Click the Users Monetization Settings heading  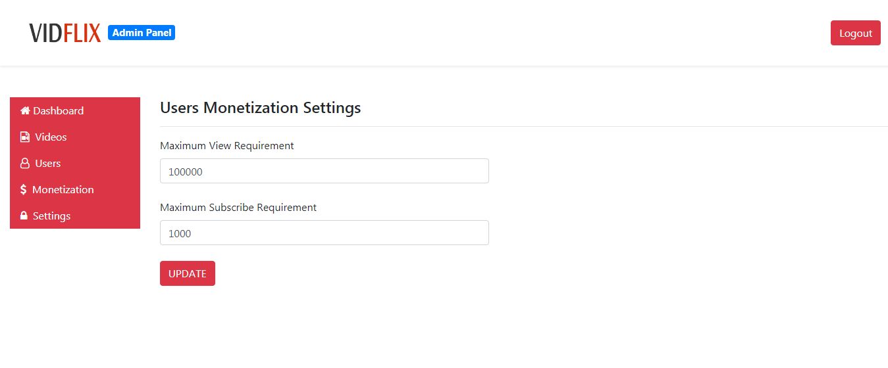pos(261,107)
